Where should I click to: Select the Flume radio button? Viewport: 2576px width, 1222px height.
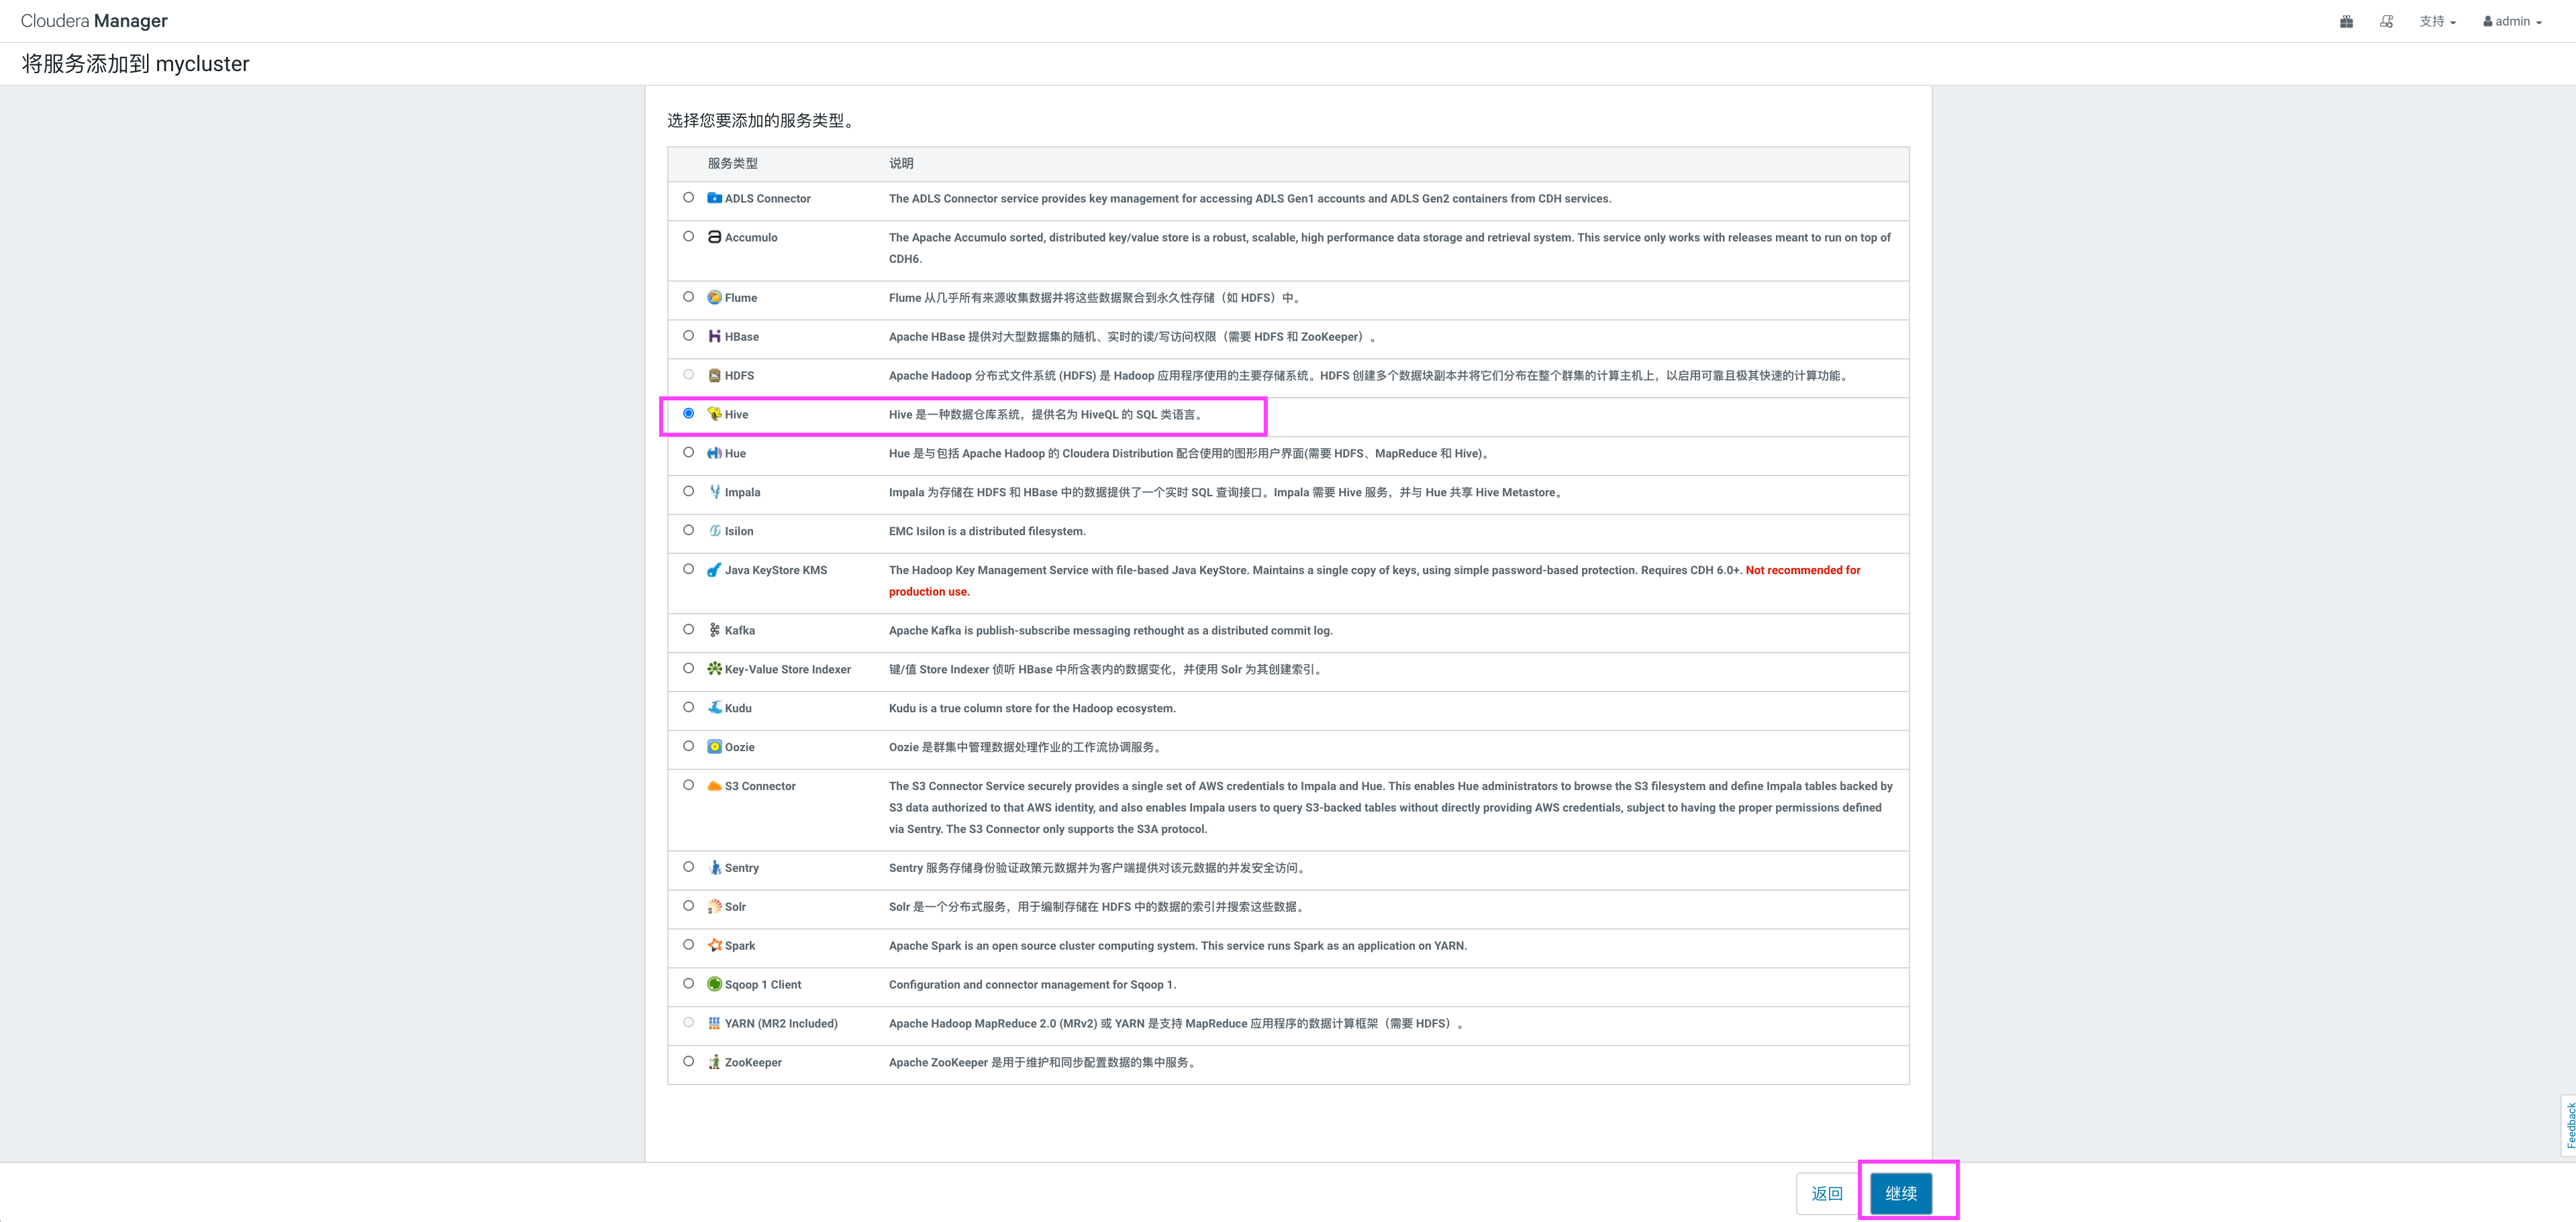[688, 296]
